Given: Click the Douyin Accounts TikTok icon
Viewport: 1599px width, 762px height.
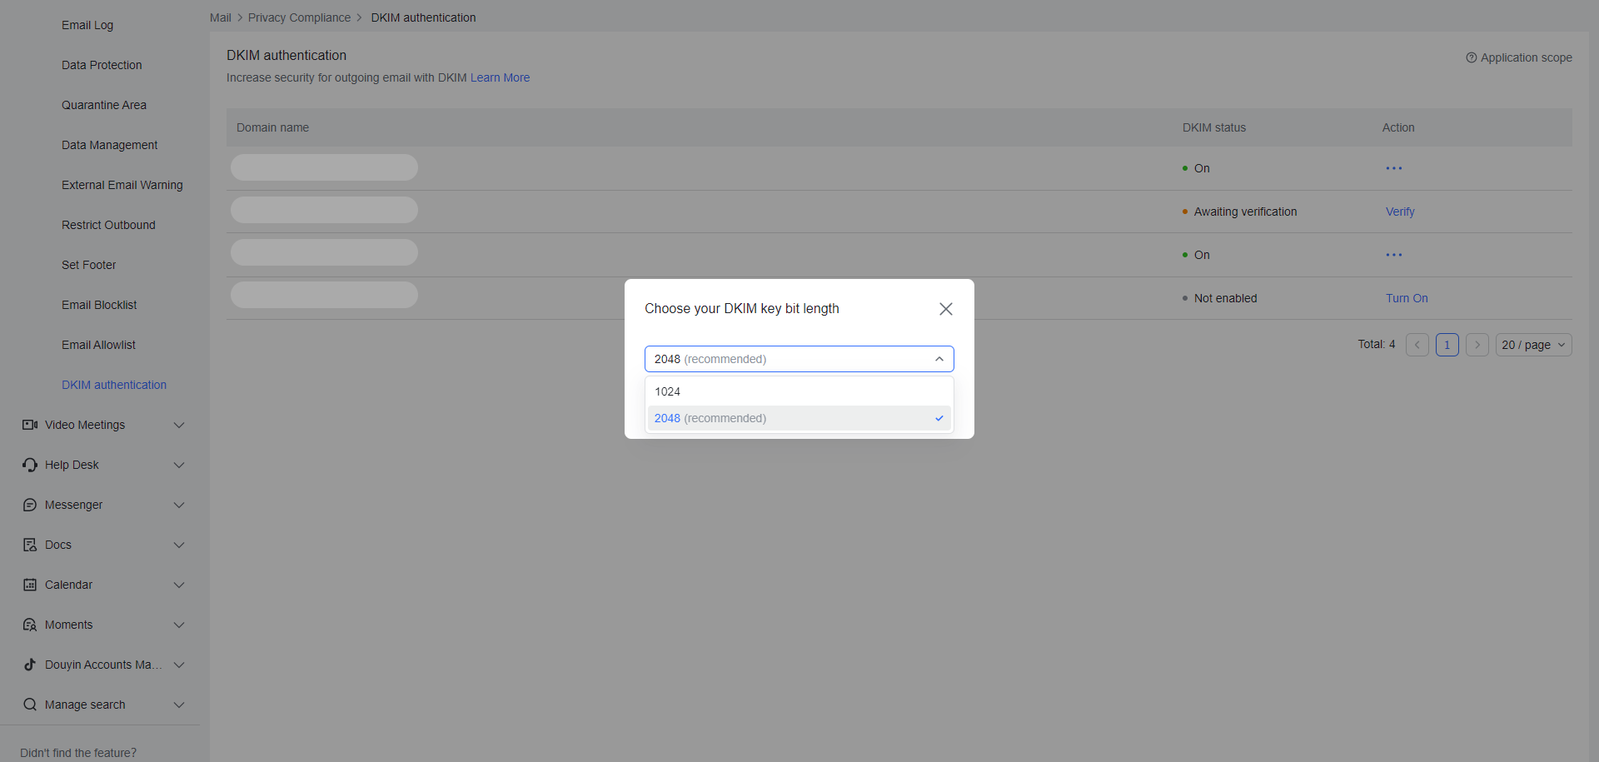Looking at the screenshot, I should [x=30, y=665].
